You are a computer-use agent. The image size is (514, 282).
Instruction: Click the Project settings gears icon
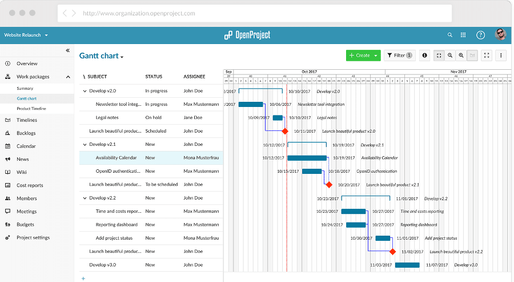coord(7,237)
